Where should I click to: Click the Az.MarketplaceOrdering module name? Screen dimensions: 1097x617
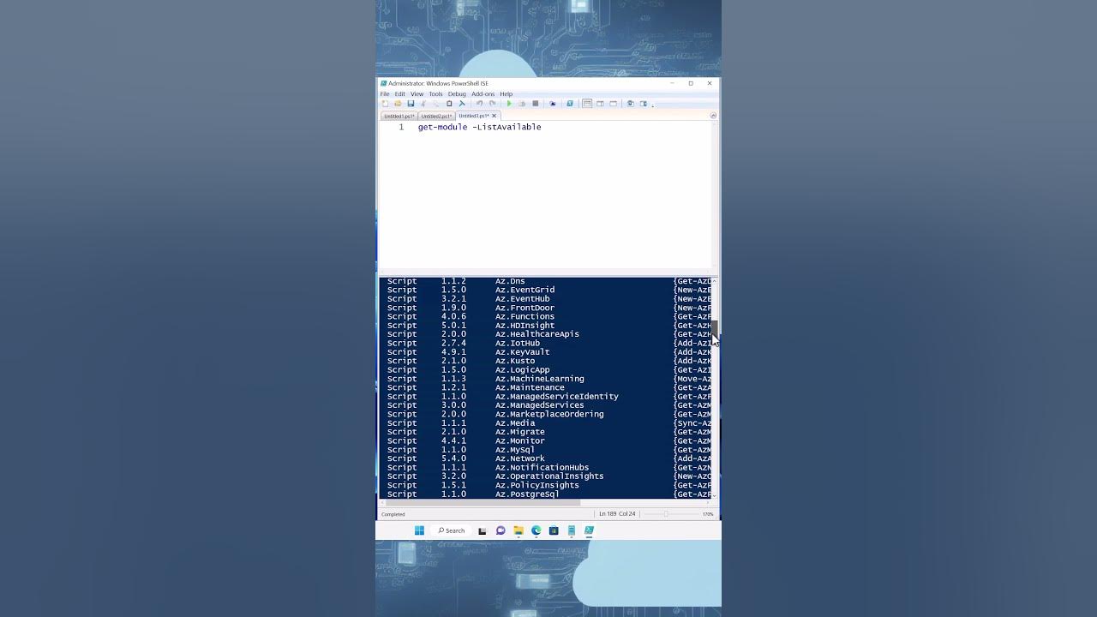(x=549, y=414)
